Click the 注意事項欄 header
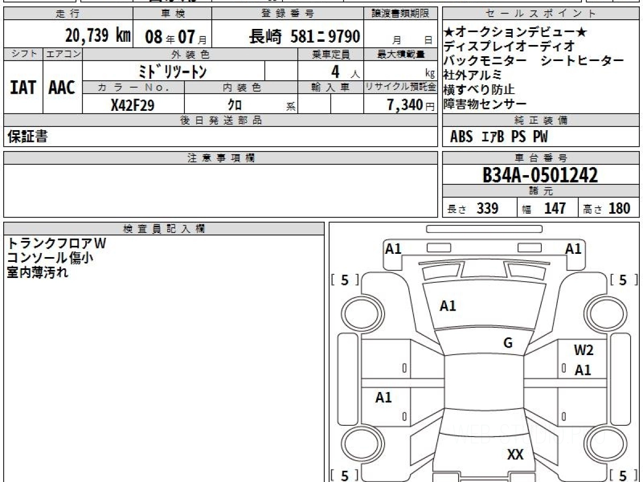The height and width of the screenshot is (482, 643). click(x=220, y=158)
